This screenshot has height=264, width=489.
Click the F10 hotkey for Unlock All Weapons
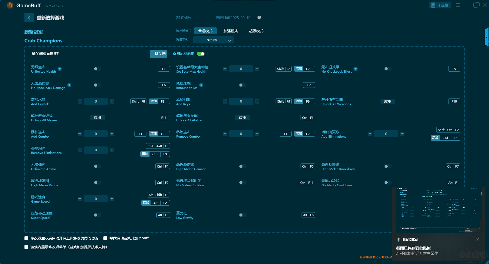(x=454, y=101)
